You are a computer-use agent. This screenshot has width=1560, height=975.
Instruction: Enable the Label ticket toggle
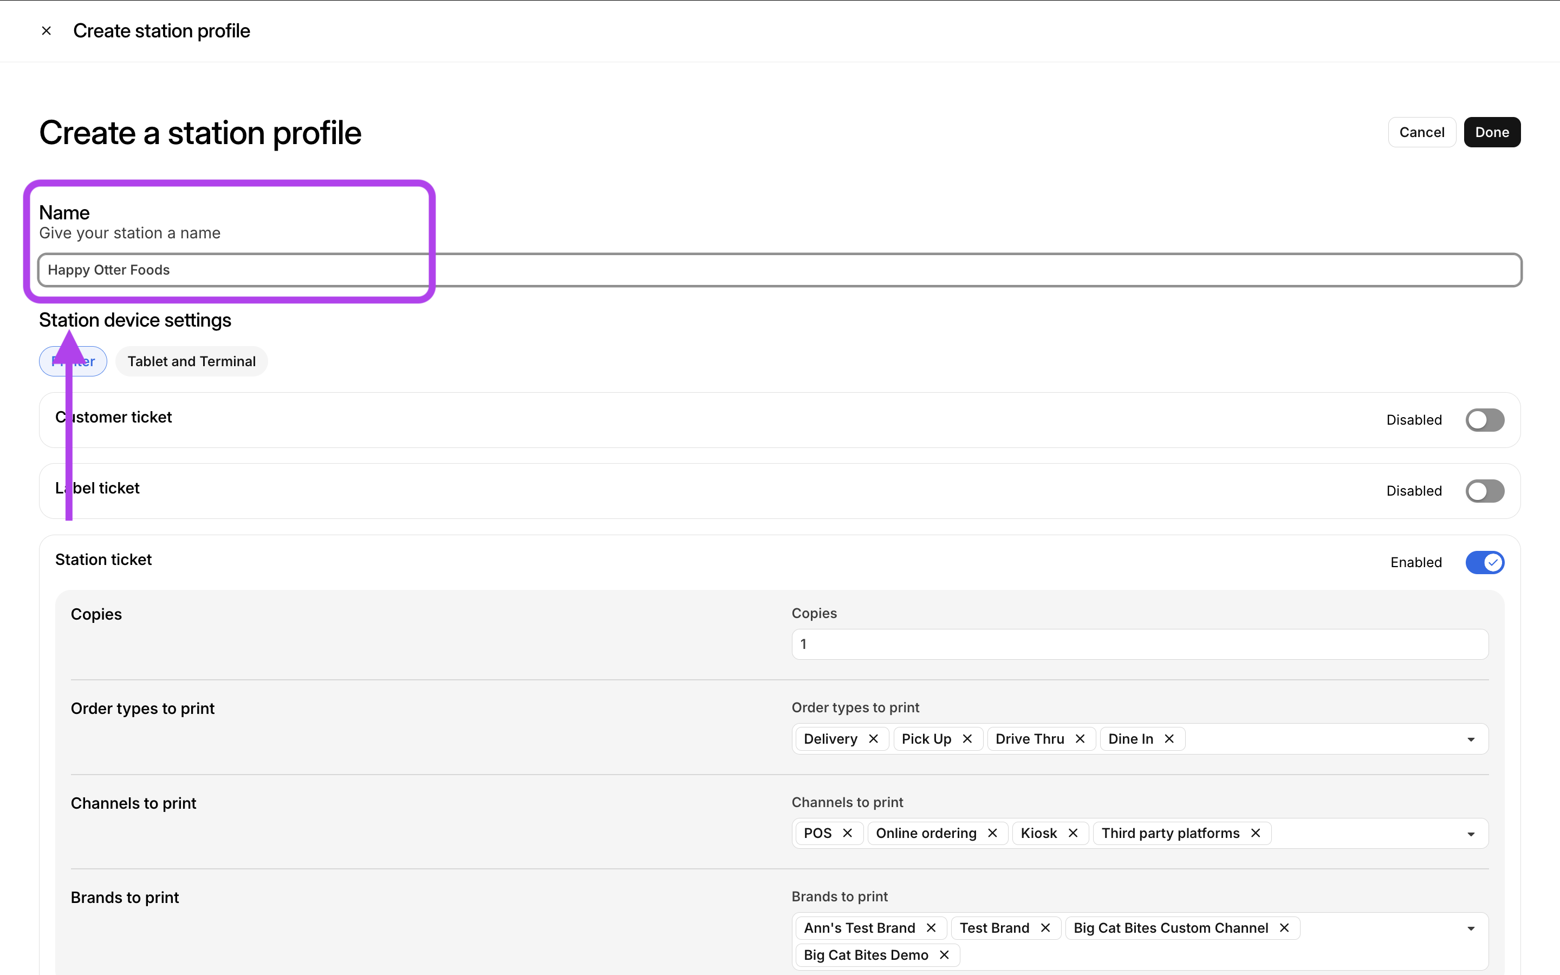click(x=1484, y=491)
